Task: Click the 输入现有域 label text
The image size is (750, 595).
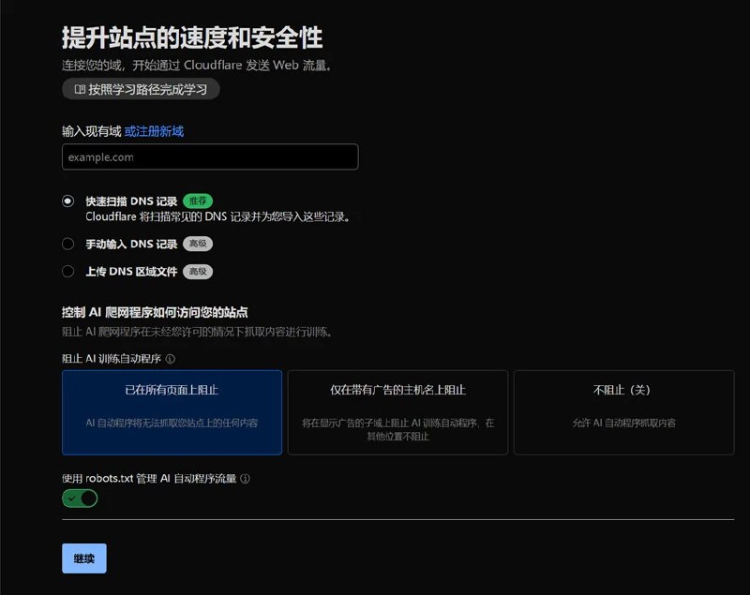Action: pos(89,131)
